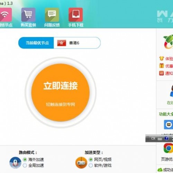Image resolution: width=173 pixels, height=173 pixels.
Task: Open the 购买套餐 shopping cart icon
Action: point(28,15)
